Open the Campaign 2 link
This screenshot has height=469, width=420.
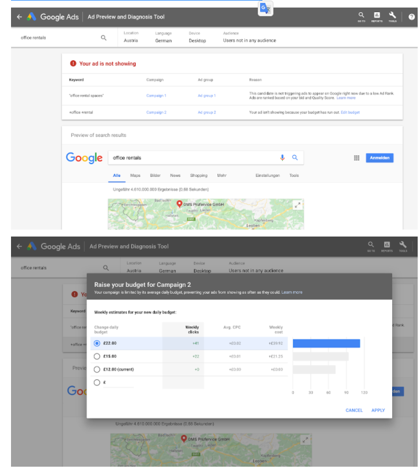[x=156, y=112]
